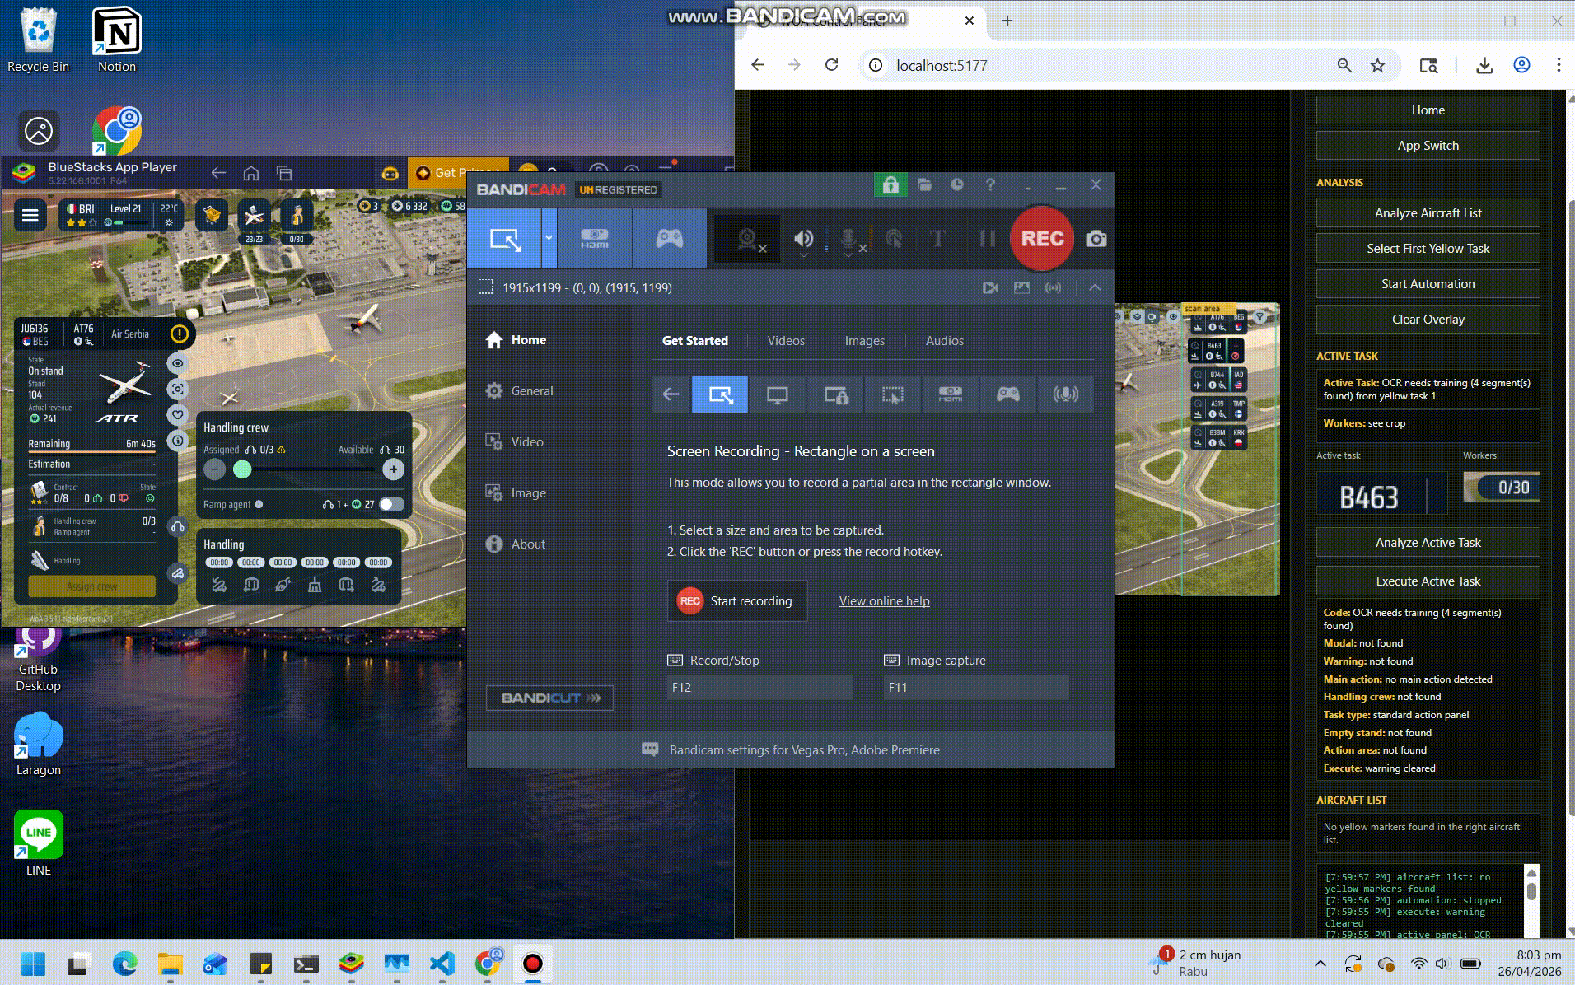The image size is (1575, 985).
Task: Open Video settings in Bandicam sidebar
Action: tap(515, 442)
